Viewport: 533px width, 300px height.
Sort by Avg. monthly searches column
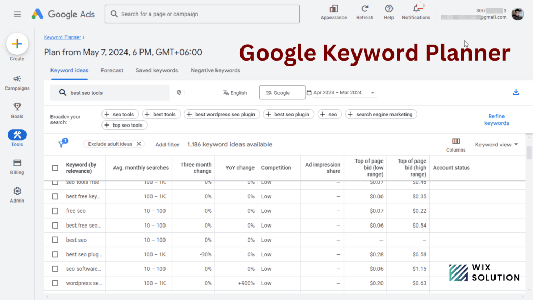pyautogui.click(x=141, y=168)
